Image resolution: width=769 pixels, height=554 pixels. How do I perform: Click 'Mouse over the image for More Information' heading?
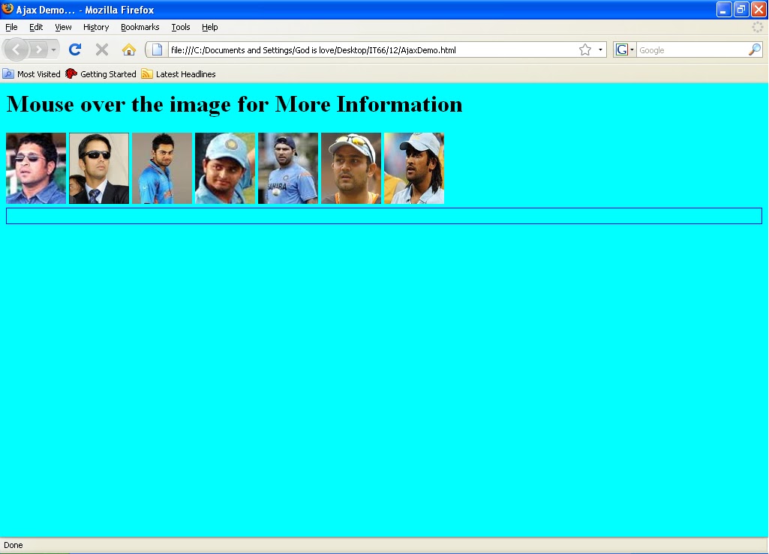(x=234, y=104)
